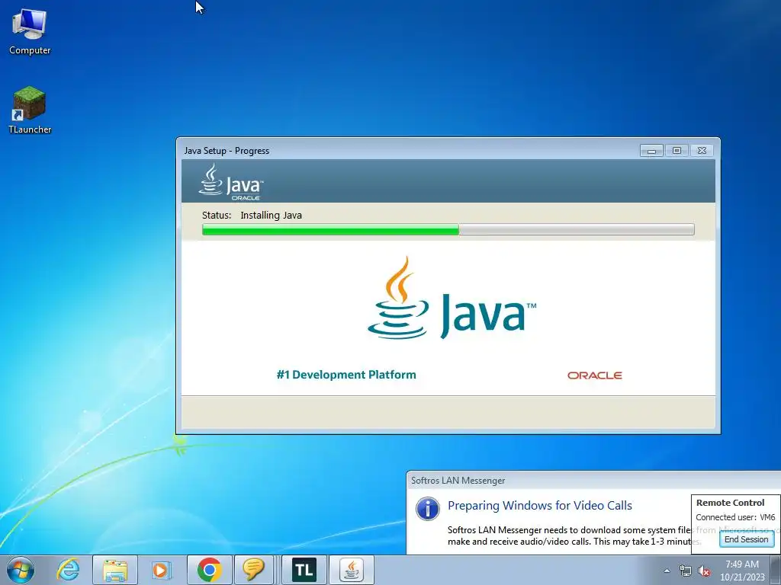Click the Java installation progress bar

[448, 229]
